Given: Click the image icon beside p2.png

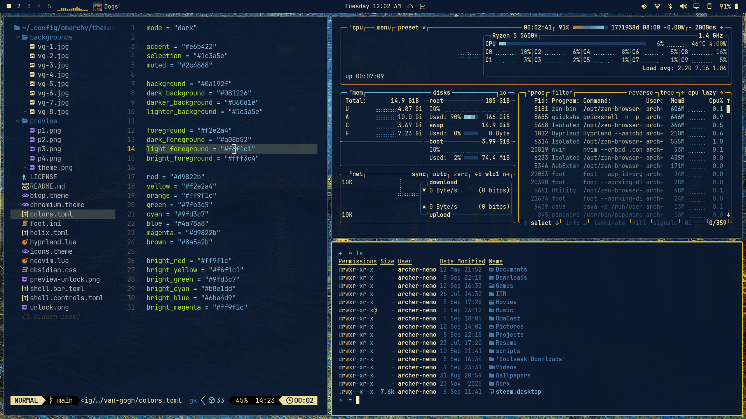Looking at the screenshot, I should point(32,140).
